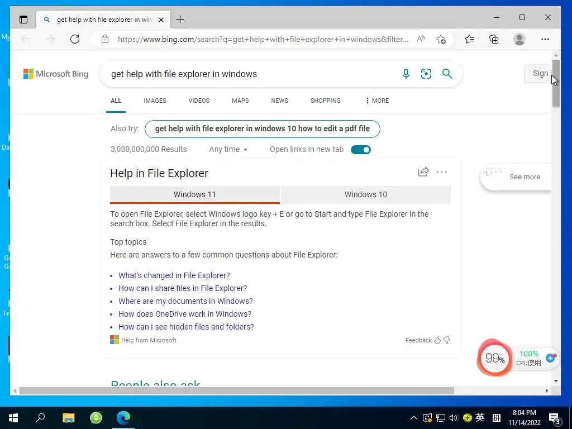
Task: View site information lock icon
Action: point(105,39)
